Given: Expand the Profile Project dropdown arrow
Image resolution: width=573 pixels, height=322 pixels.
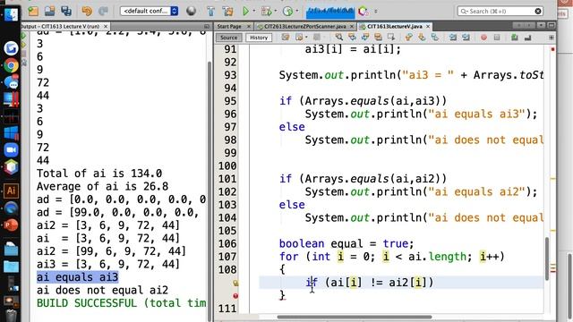Looking at the screenshot, I should [297, 12].
